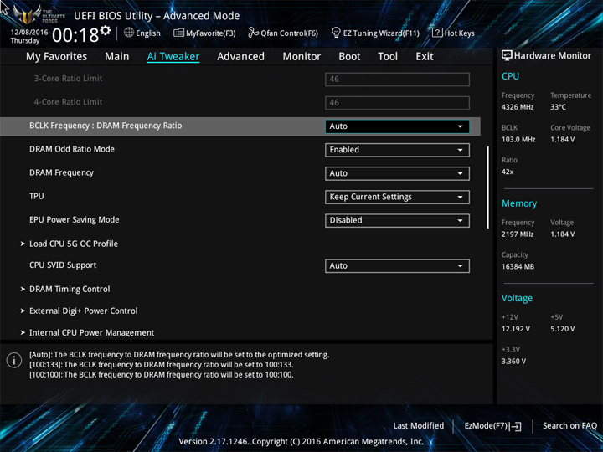
Task: Click the Hot Keys question mark icon
Action: coord(437,33)
